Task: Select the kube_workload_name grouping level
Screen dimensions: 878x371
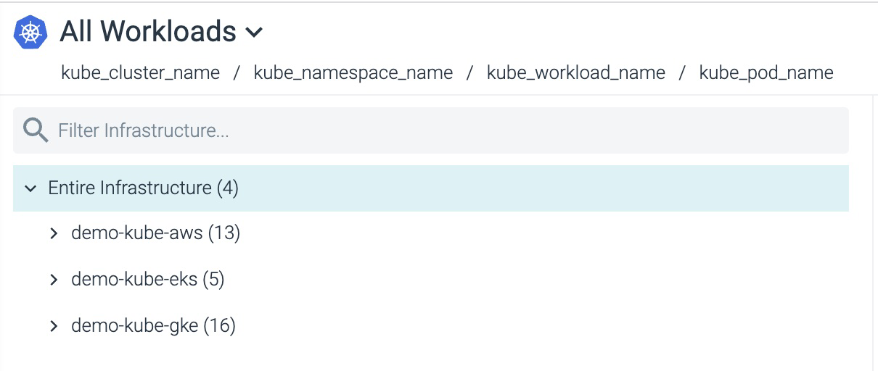Action: click(576, 73)
